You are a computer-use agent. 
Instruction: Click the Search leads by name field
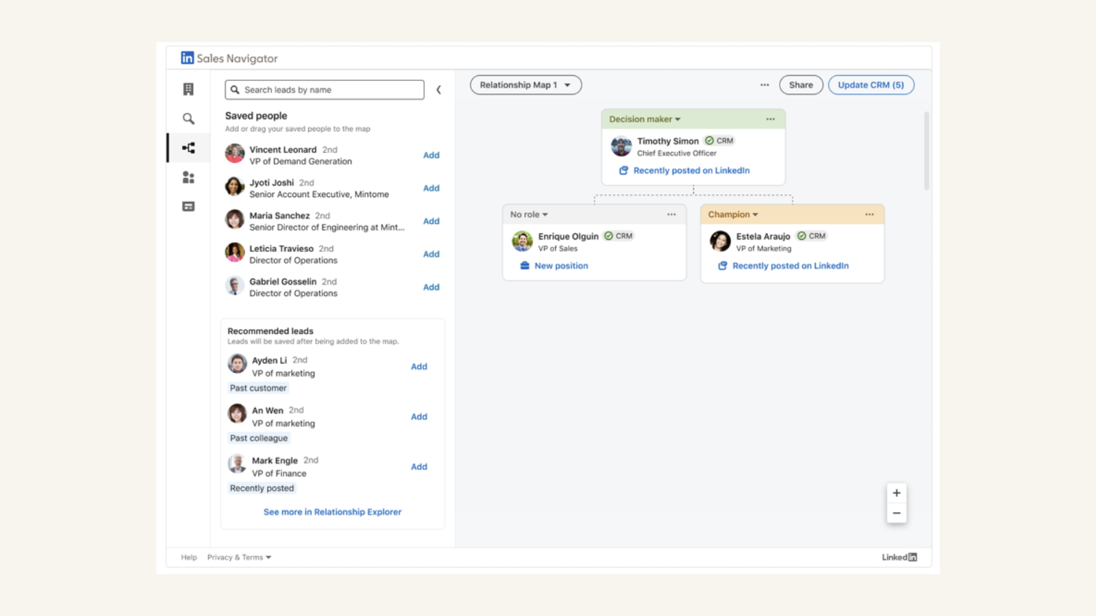[x=324, y=89]
